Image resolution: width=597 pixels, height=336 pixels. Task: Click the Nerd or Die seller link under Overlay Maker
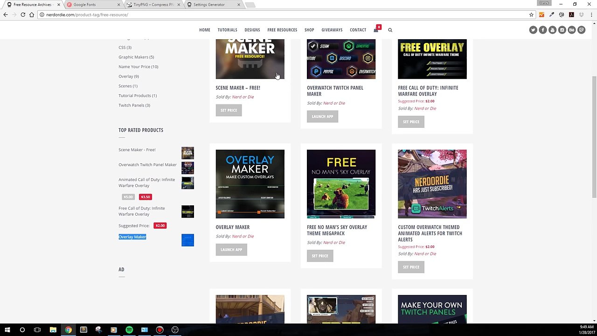(243, 236)
